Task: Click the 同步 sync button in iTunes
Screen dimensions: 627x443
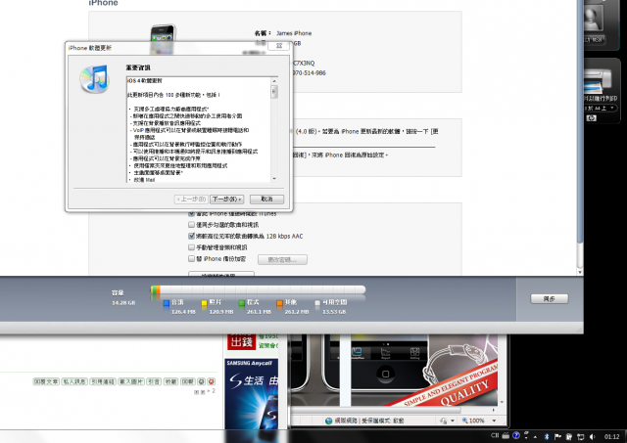Action: (549, 298)
